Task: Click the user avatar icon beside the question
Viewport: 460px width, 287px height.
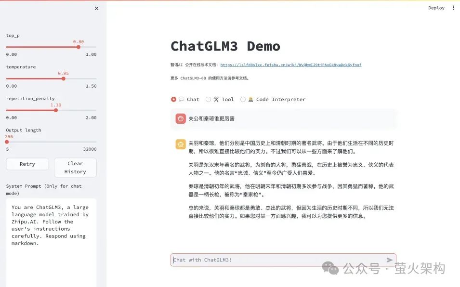Action: [181, 119]
